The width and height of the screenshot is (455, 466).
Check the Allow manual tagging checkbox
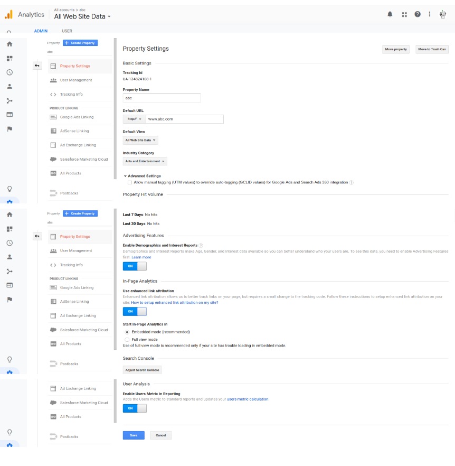pyautogui.click(x=130, y=182)
